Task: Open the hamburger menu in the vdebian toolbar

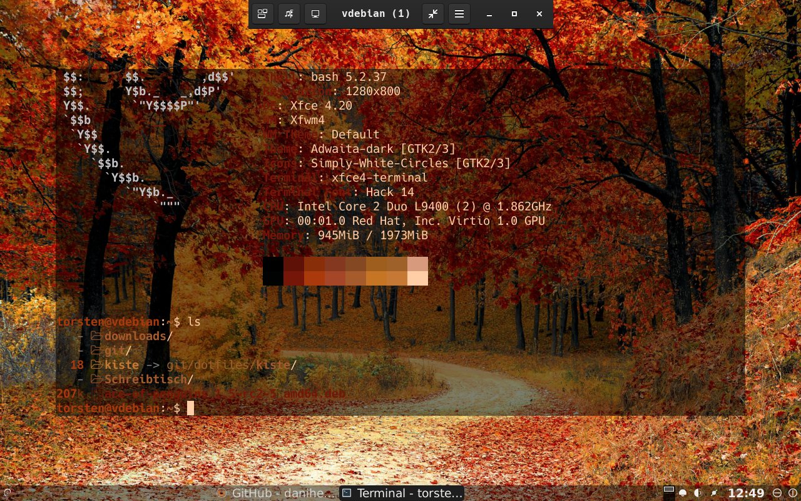Action: (459, 14)
